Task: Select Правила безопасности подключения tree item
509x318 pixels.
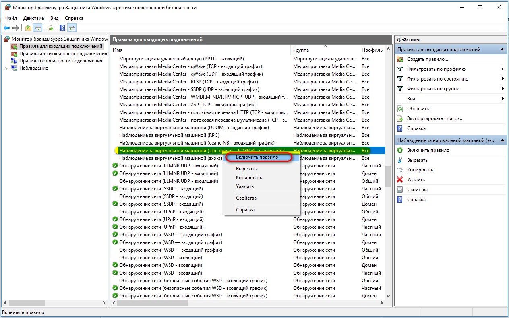Action: pyautogui.click(x=61, y=61)
